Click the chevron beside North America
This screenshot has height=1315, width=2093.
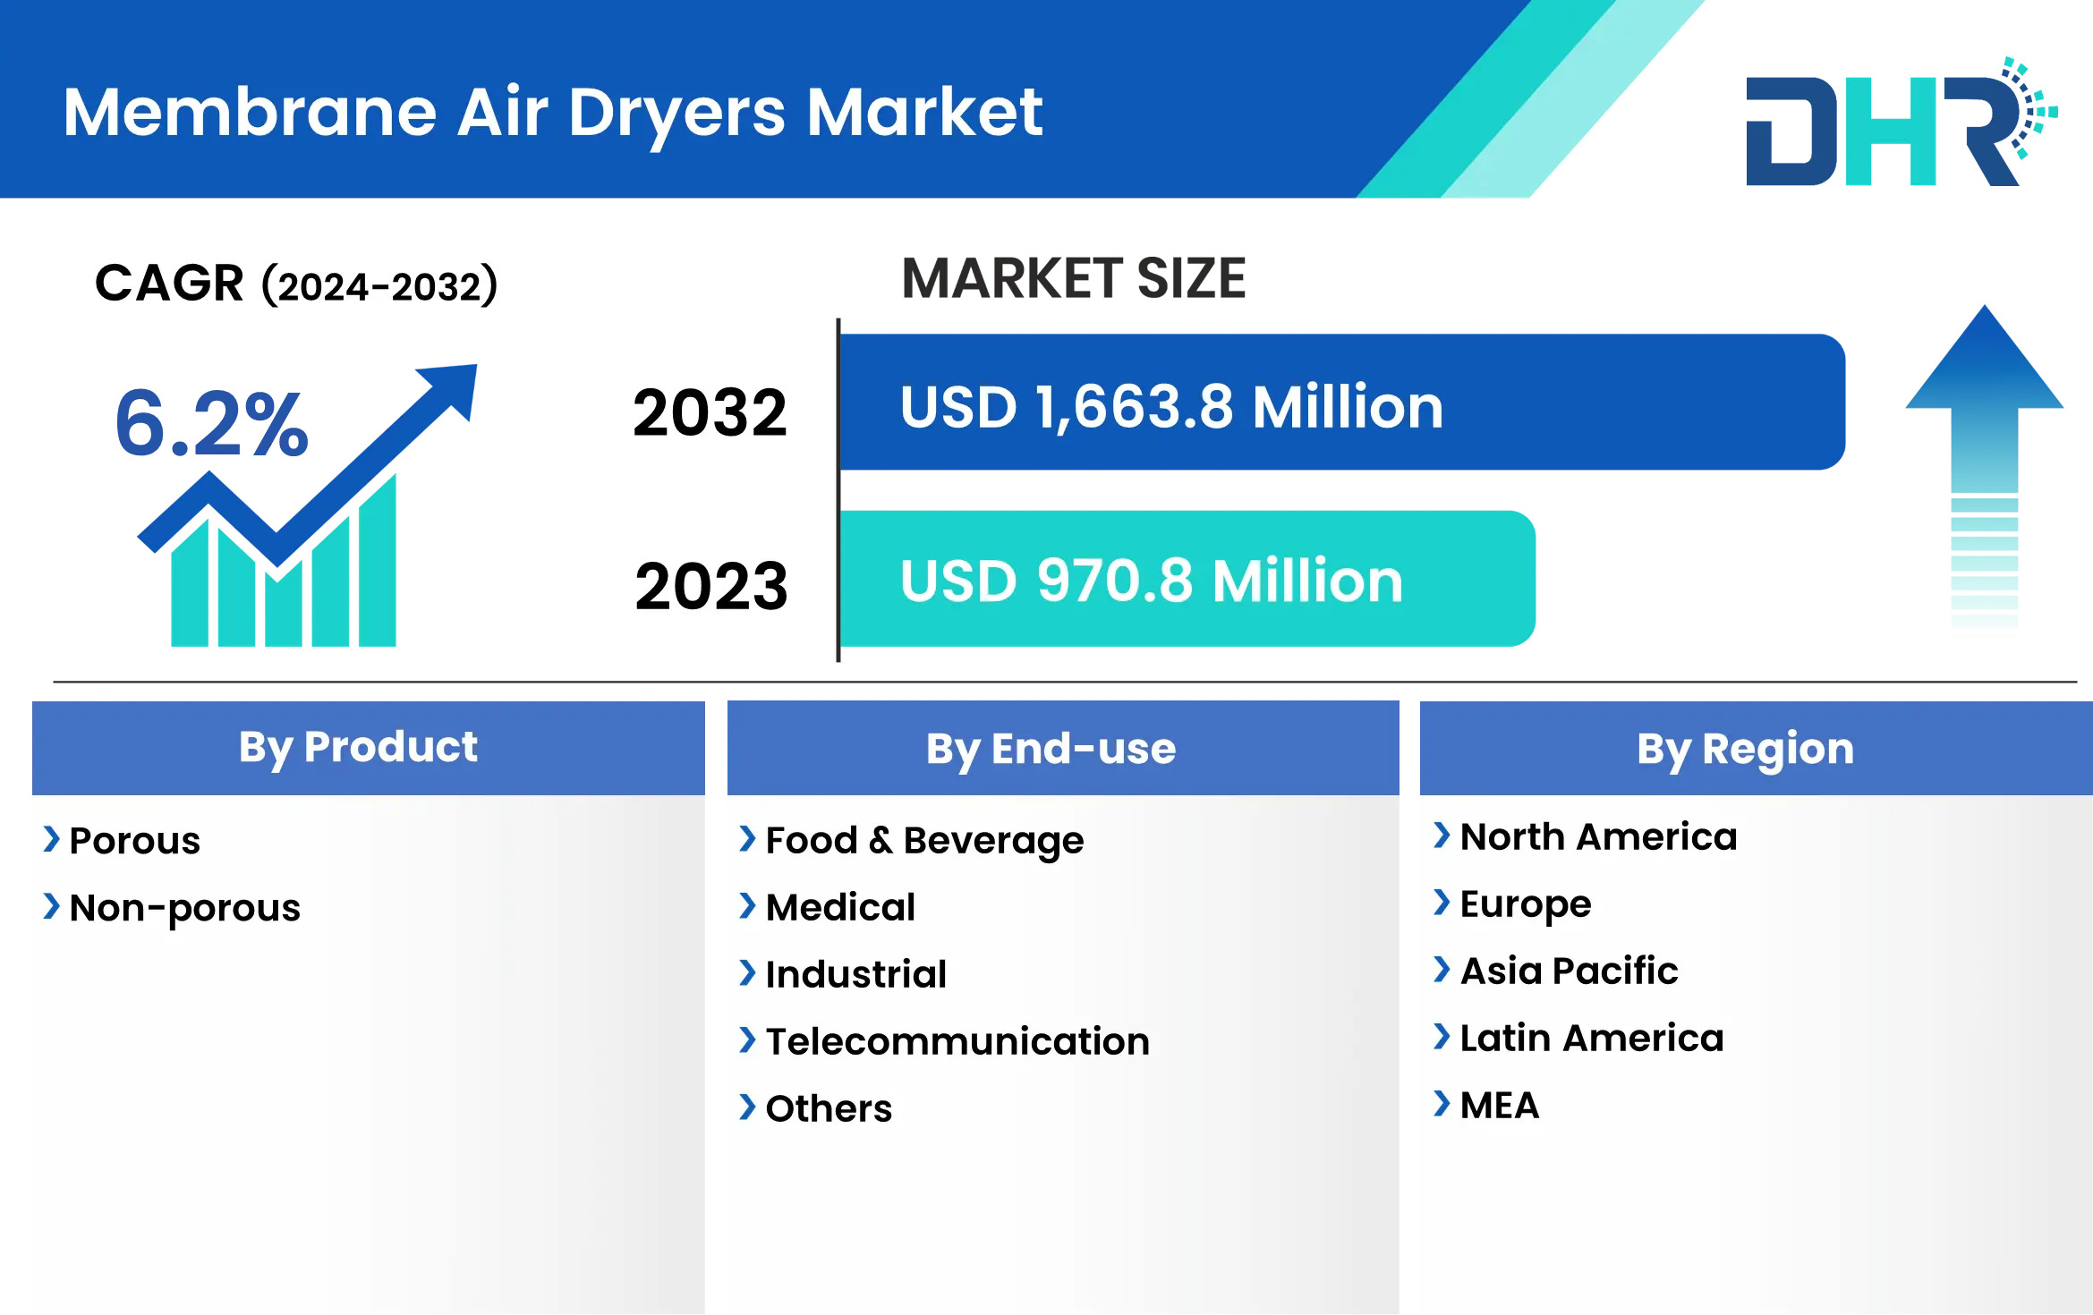coord(1442,836)
